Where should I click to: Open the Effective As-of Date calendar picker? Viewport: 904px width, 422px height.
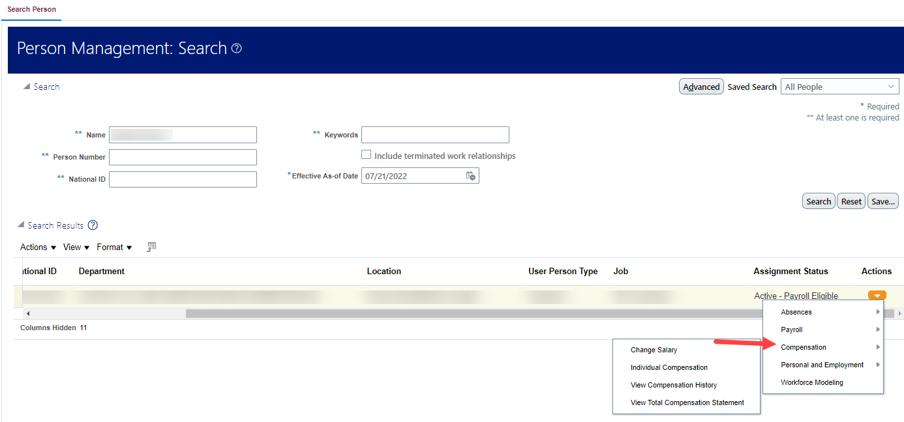pyautogui.click(x=470, y=175)
